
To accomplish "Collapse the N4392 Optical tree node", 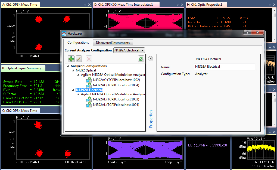I will [73, 70].
